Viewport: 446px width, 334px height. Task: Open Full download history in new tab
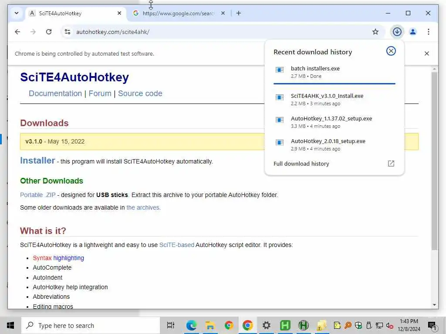391,164
